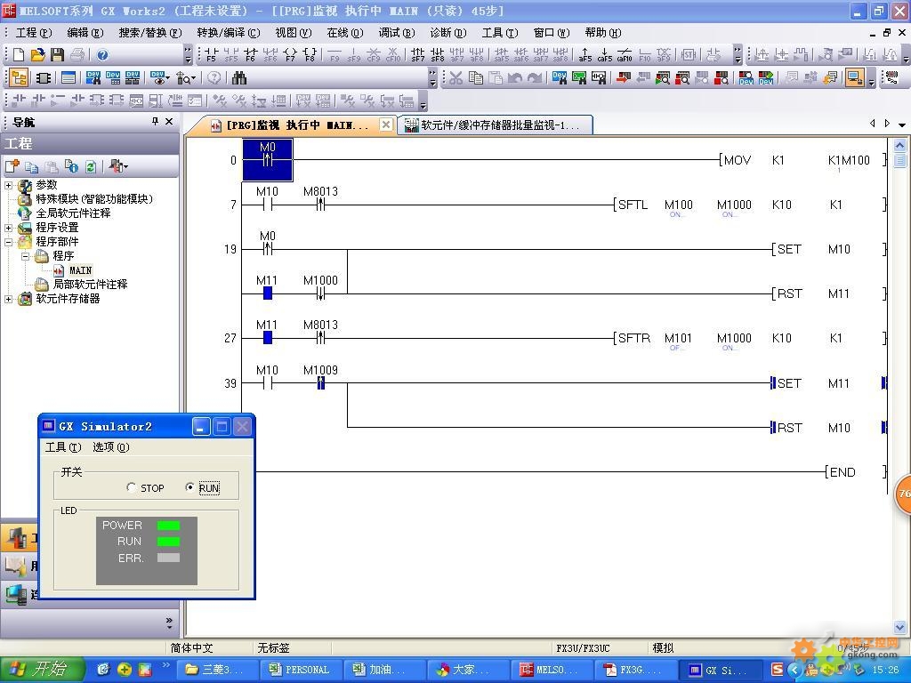Click the SFTR instruction at step 27
The width and height of the screenshot is (911, 683).
(x=633, y=338)
